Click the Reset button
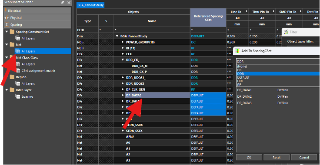Image resolution: width=320 pixels, height=165 pixels. pos(277,157)
